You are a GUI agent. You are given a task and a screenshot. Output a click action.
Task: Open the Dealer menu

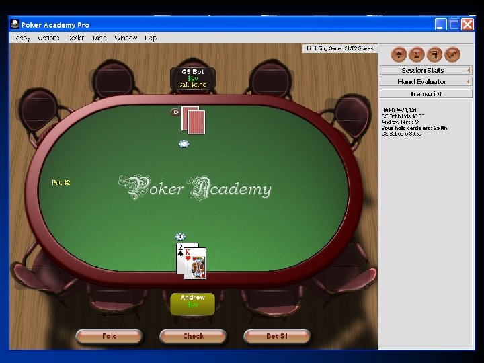tap(75, 38)
